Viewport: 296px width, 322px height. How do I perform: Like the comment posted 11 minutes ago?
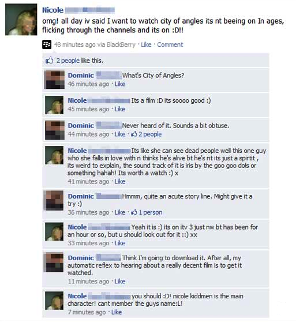pos(120,281)
